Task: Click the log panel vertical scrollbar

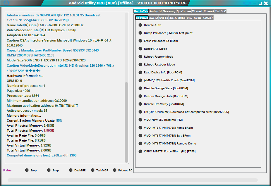Action: 126,123
